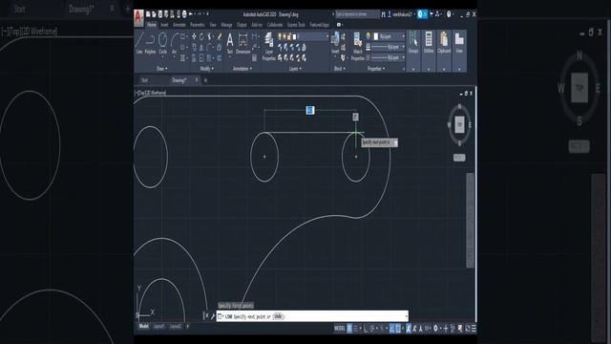
Task: Expand the Block panel title
Action: 340,69
